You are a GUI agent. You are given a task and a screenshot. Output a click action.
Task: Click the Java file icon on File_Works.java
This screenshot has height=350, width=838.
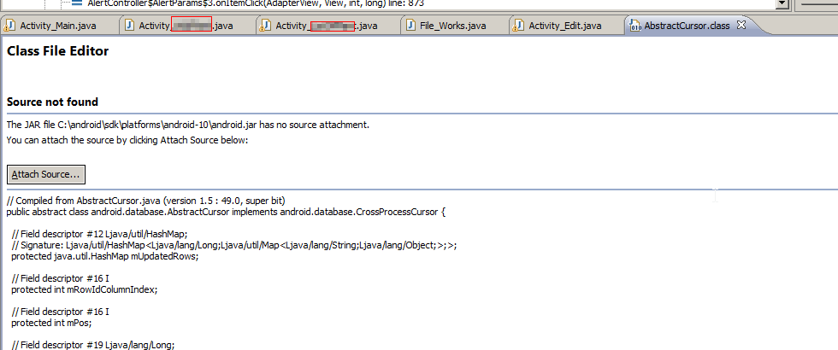(411, 26)
